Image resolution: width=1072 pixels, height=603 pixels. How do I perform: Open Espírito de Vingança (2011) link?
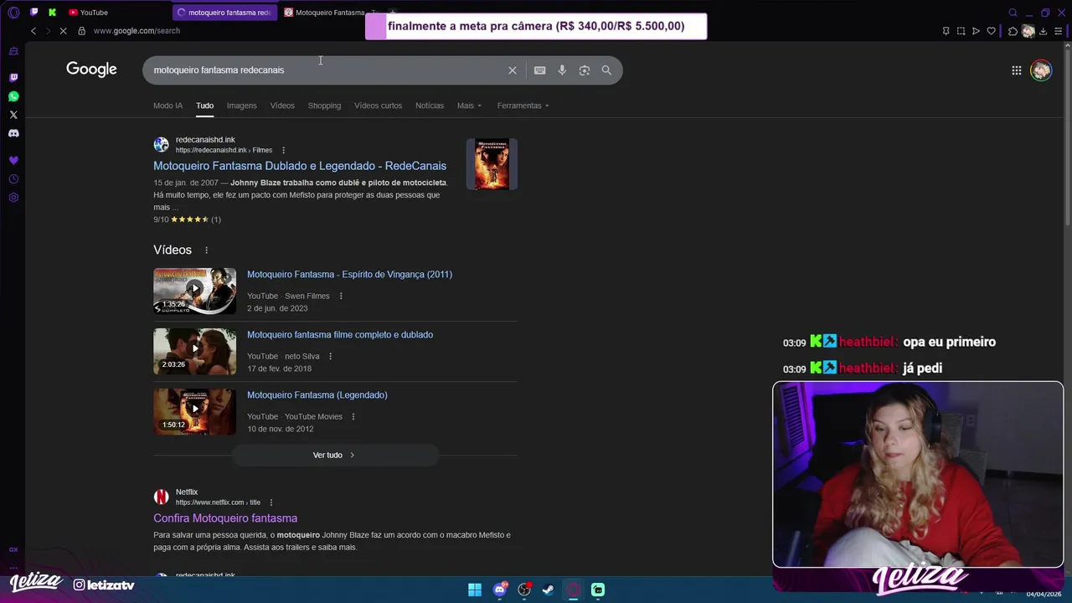pos(349,275)
